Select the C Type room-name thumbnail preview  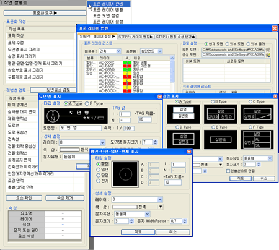pyautogui.click(x=257, y=114)
